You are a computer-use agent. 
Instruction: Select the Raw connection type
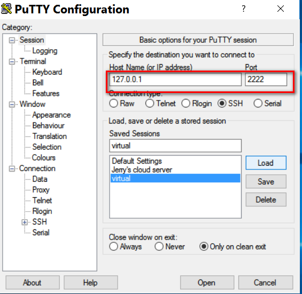coord(114,103)
